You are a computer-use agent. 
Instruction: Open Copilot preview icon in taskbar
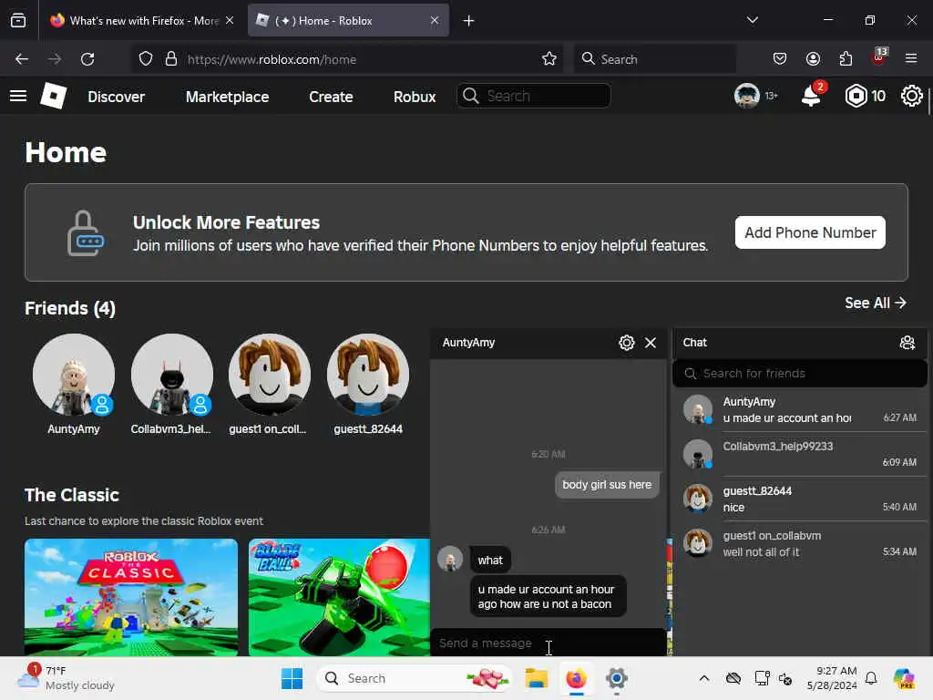[x=903, y=678]
